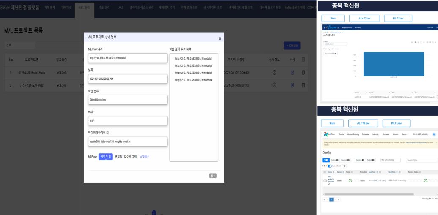This screenshot has height=215, width=438.
Task: Open AAS navigation tab
Action: [x=121, y=8]
